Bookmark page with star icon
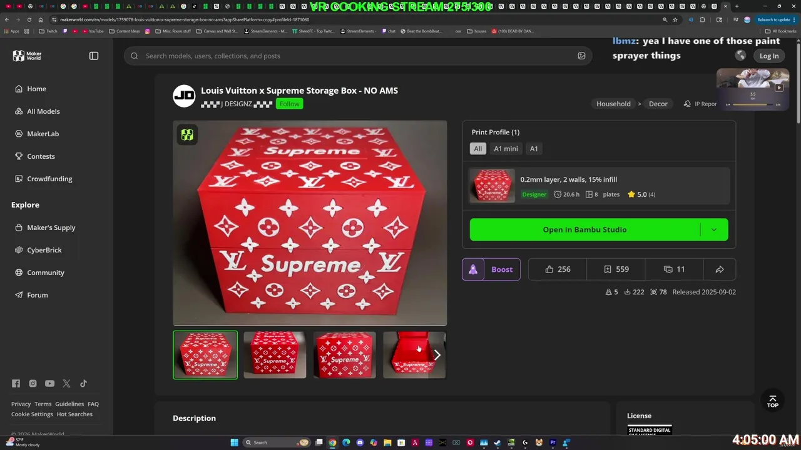This screenshot has height=450, width=801. [675, 19]
